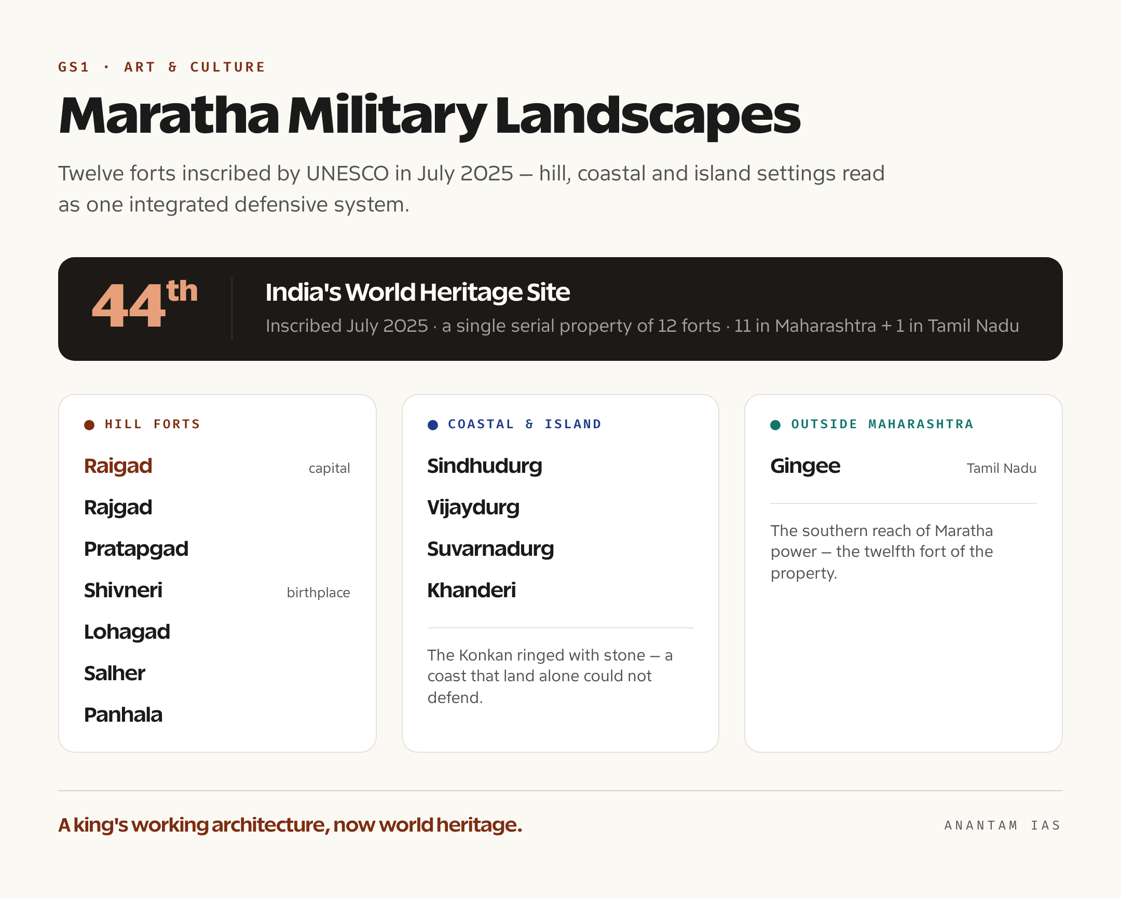This screenshot has width=1121, height=899.
Task: Select the Sindhudurg fort entry
Action: (485, 466)
